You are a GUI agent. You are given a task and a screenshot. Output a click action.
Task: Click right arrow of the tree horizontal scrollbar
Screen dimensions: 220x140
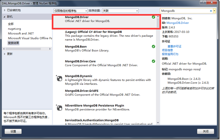click(50, 49)
